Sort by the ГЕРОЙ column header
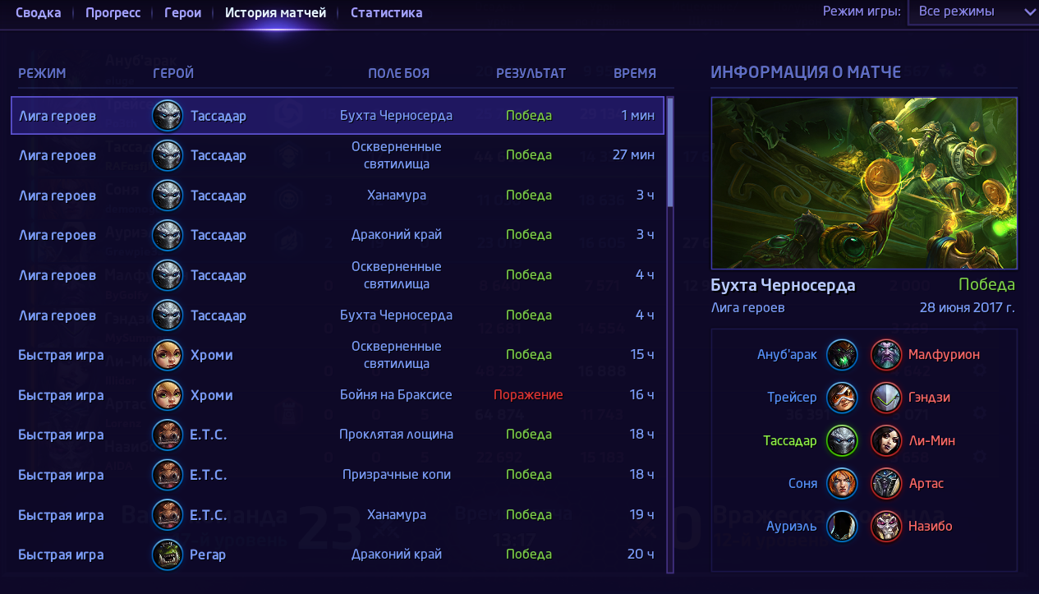The image size is (1039, 594). coord(173,73)
